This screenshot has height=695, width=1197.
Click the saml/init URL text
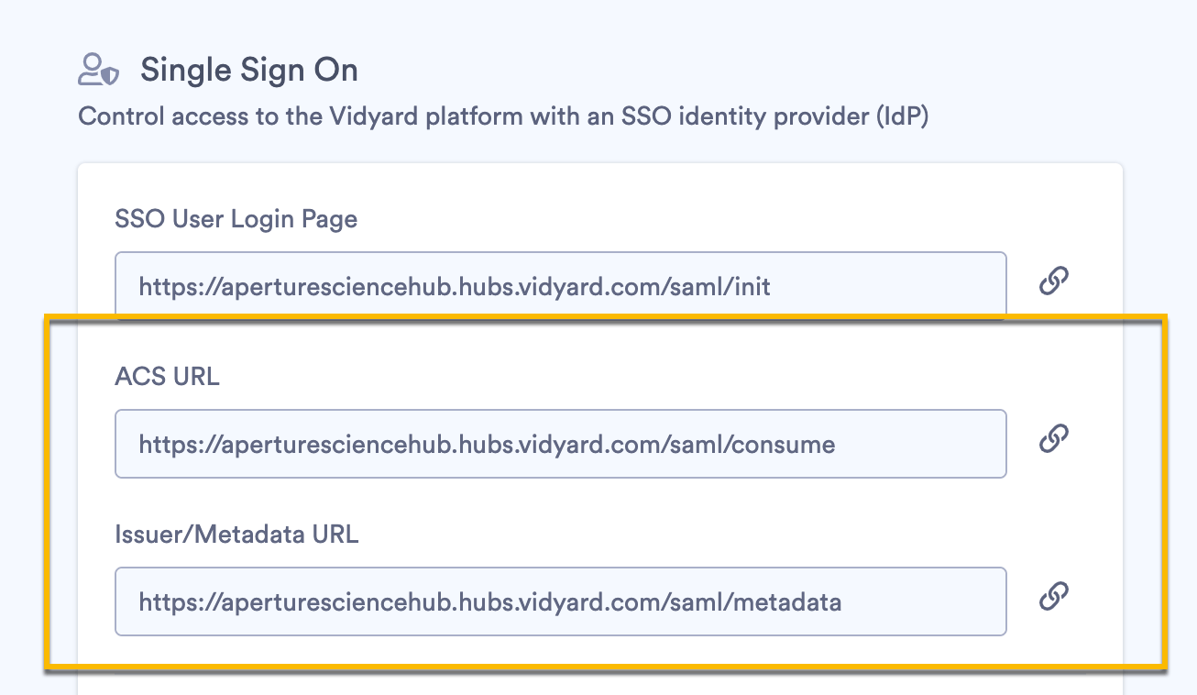point(454,288)
